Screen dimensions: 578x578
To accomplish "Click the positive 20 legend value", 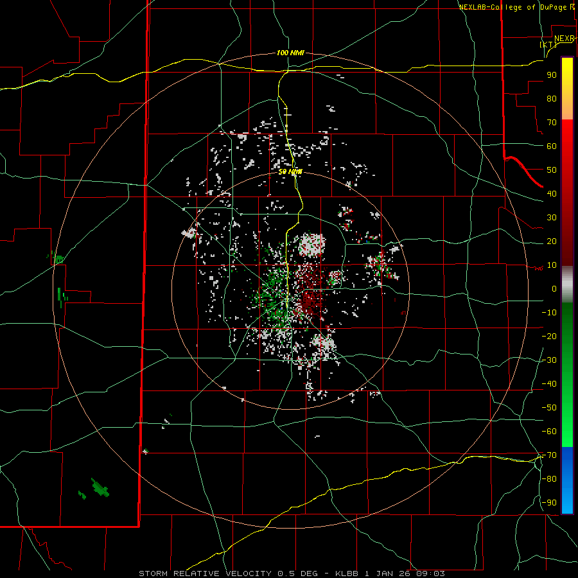I will pyautogui.click(x=552, y=241).
